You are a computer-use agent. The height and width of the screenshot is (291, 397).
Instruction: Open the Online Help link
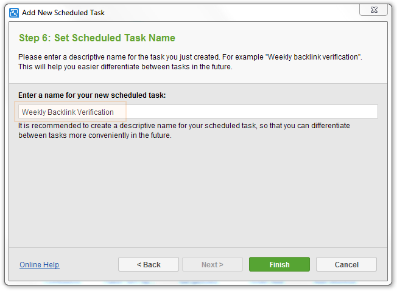[x=40, y=265]
